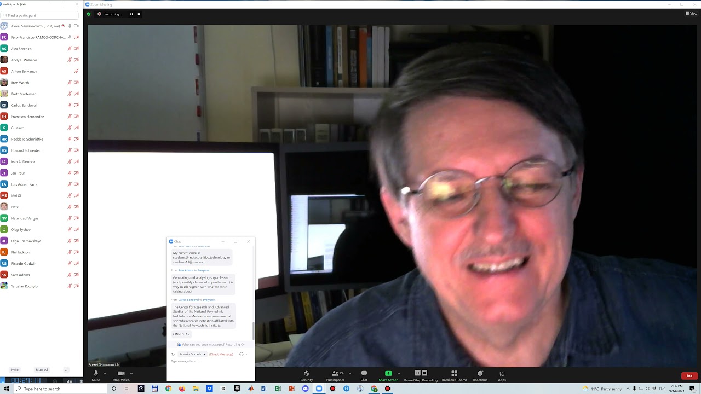This screenshot has width=701, height=394.
Task: Toggle Phil Jackson's microphone icon
Action: coord(70,252)
